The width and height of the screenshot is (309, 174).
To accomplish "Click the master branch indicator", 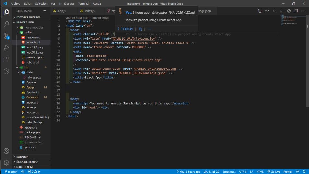I will point(11,172).
